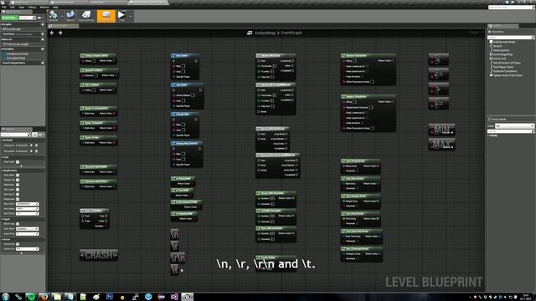
Task: Add element to Encrypted Data array
Action: click(32, 150)
